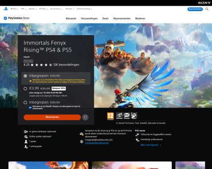
Task: Open the second screenshot thumbnail
Action: click(x=132, y=165)
